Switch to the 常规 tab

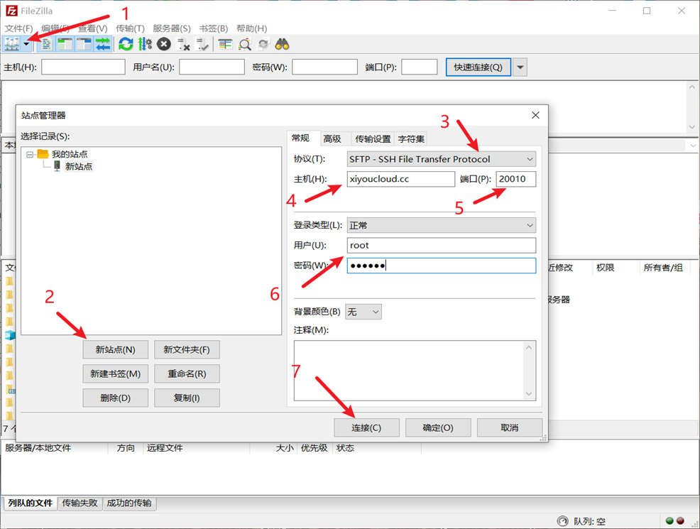pyautogui.click(x=300, y=138)
